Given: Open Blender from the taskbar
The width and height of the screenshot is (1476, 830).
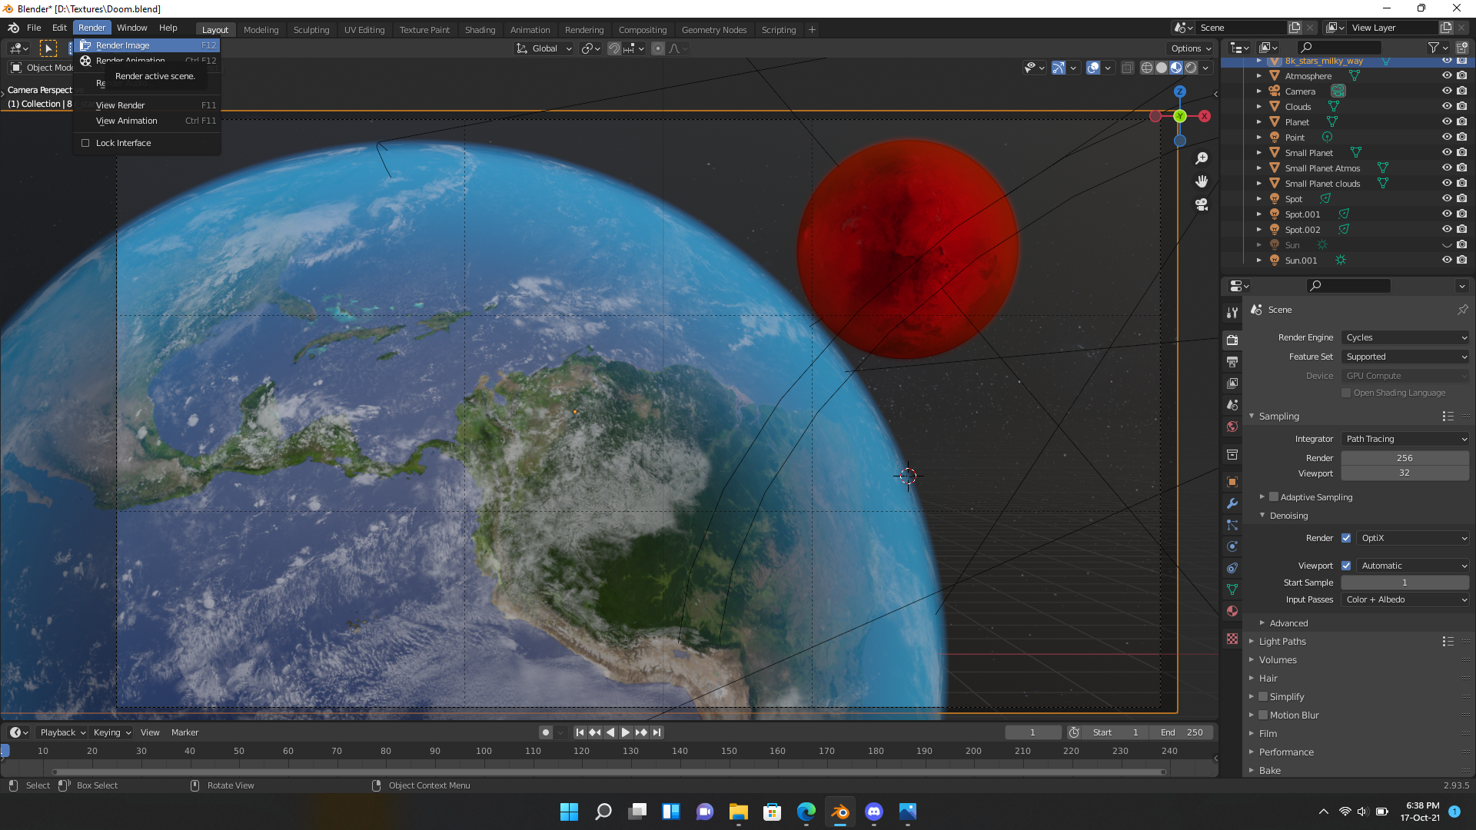Looking at the screenshot, I should [x=840, y=812].
